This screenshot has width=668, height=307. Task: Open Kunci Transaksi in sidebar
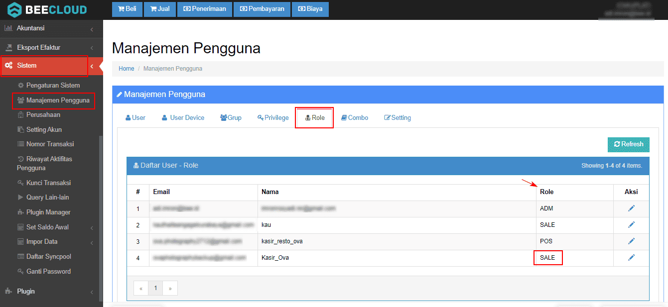[48, 183]
